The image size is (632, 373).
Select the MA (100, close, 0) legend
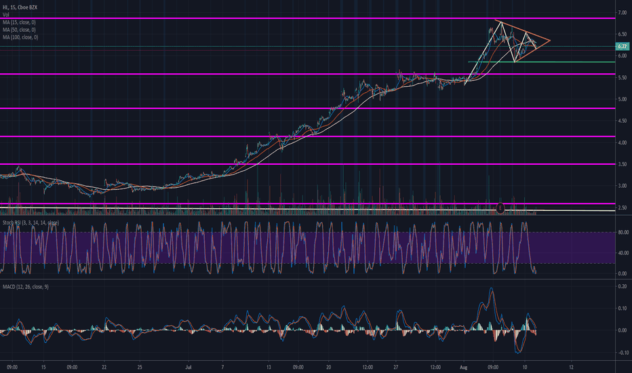tap(20, 37)
